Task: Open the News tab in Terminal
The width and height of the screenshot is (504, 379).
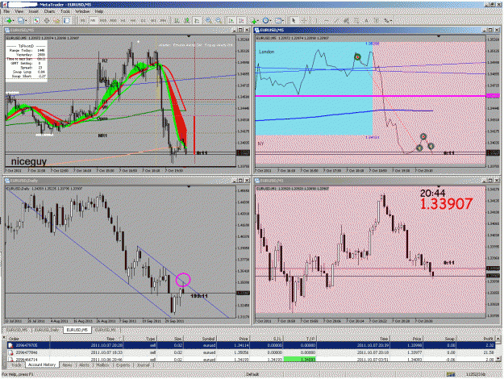Action: point(67,365)
